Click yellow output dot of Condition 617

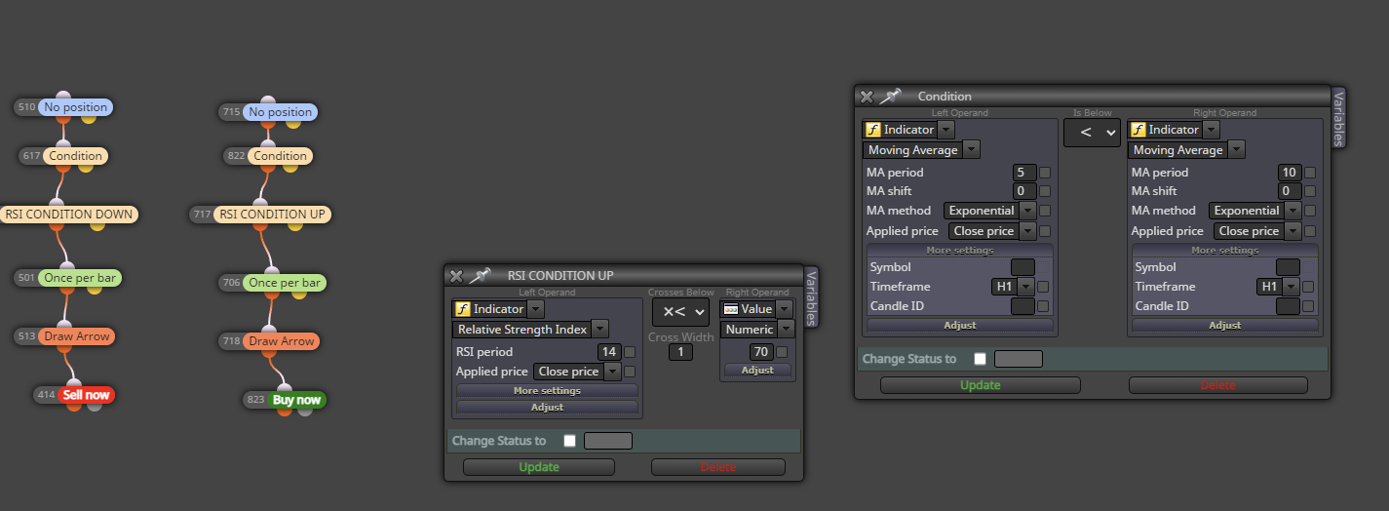[85, 168]
